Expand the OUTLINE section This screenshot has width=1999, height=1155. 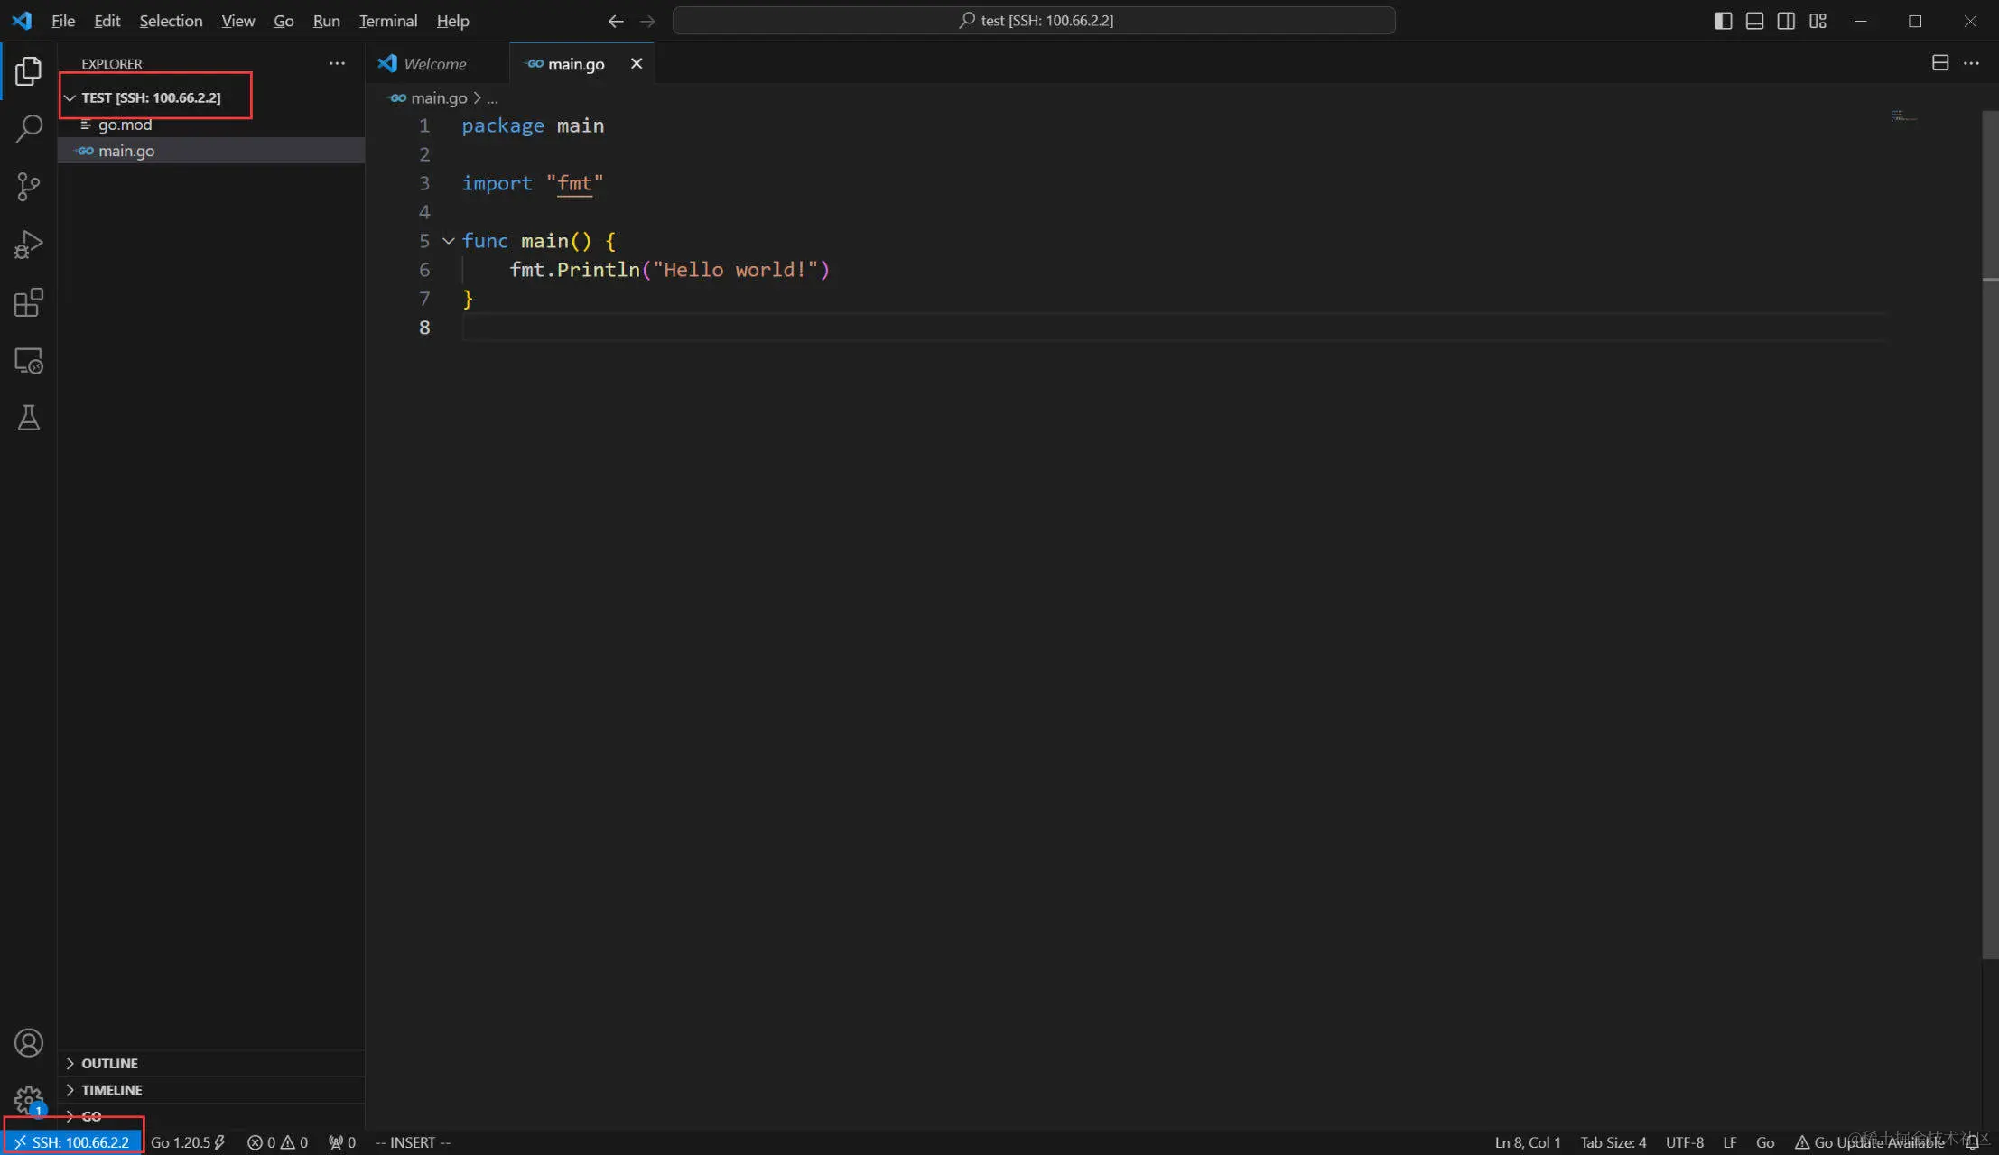pyautogui.click(x=109, y=1063)
